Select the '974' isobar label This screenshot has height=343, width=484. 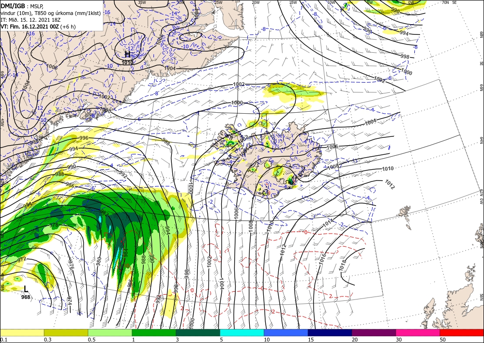[69, 302]
